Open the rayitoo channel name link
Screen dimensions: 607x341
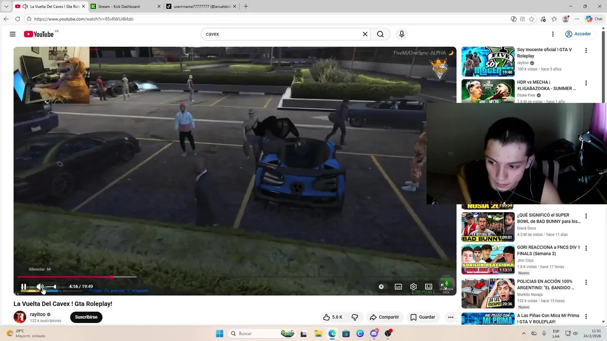click(x=38, y=314)
